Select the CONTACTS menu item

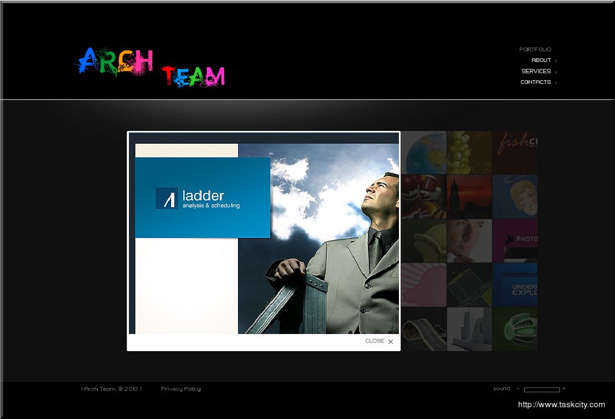coord(535,82)
